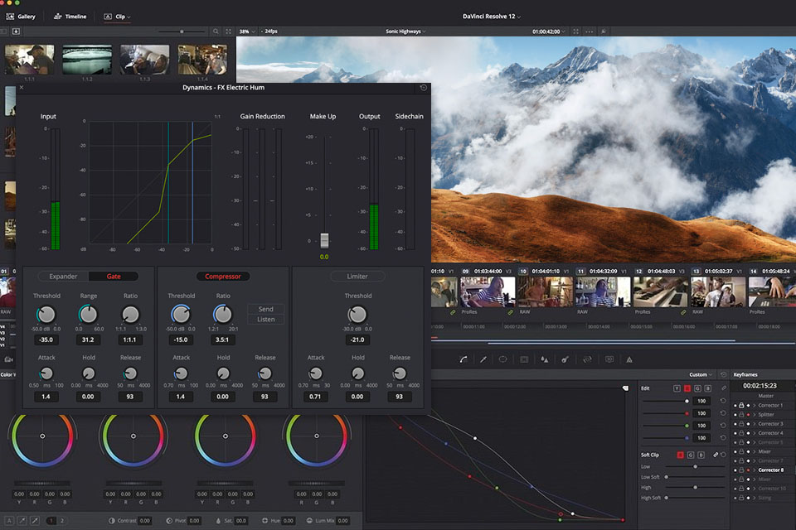Click the Soft Clip Low slider
The image size is (796, 530).
click(695, 466)
